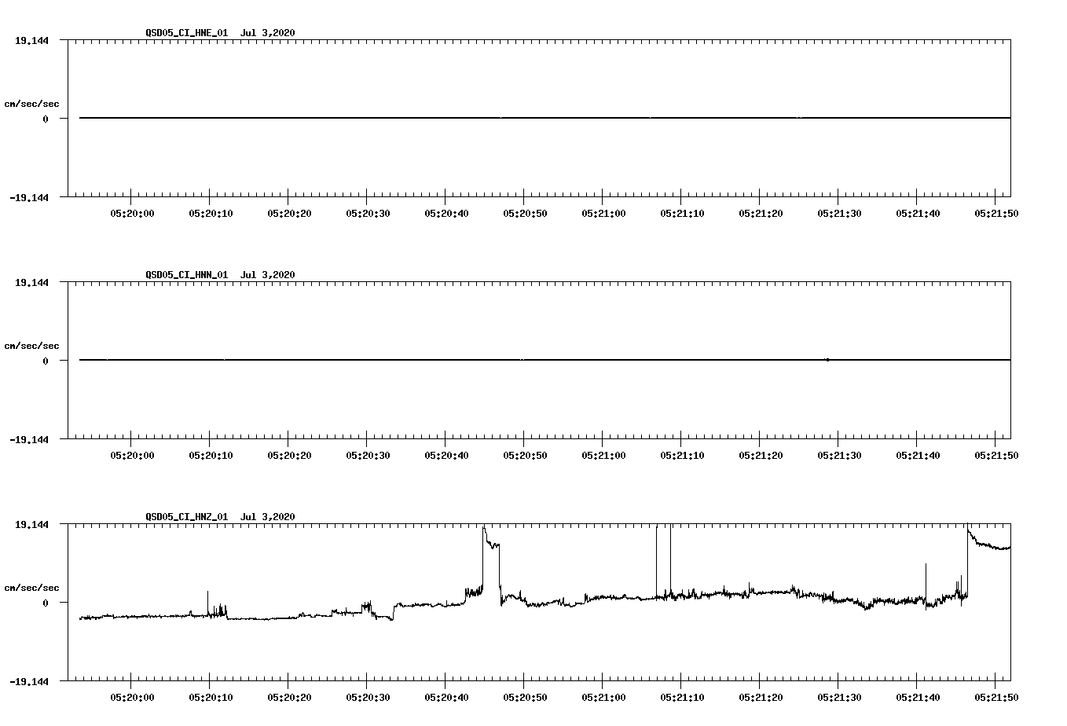Click 05:21:30 time label under HNN plot
This screenshot has width=1067, height=726.
tap(839, 455)
